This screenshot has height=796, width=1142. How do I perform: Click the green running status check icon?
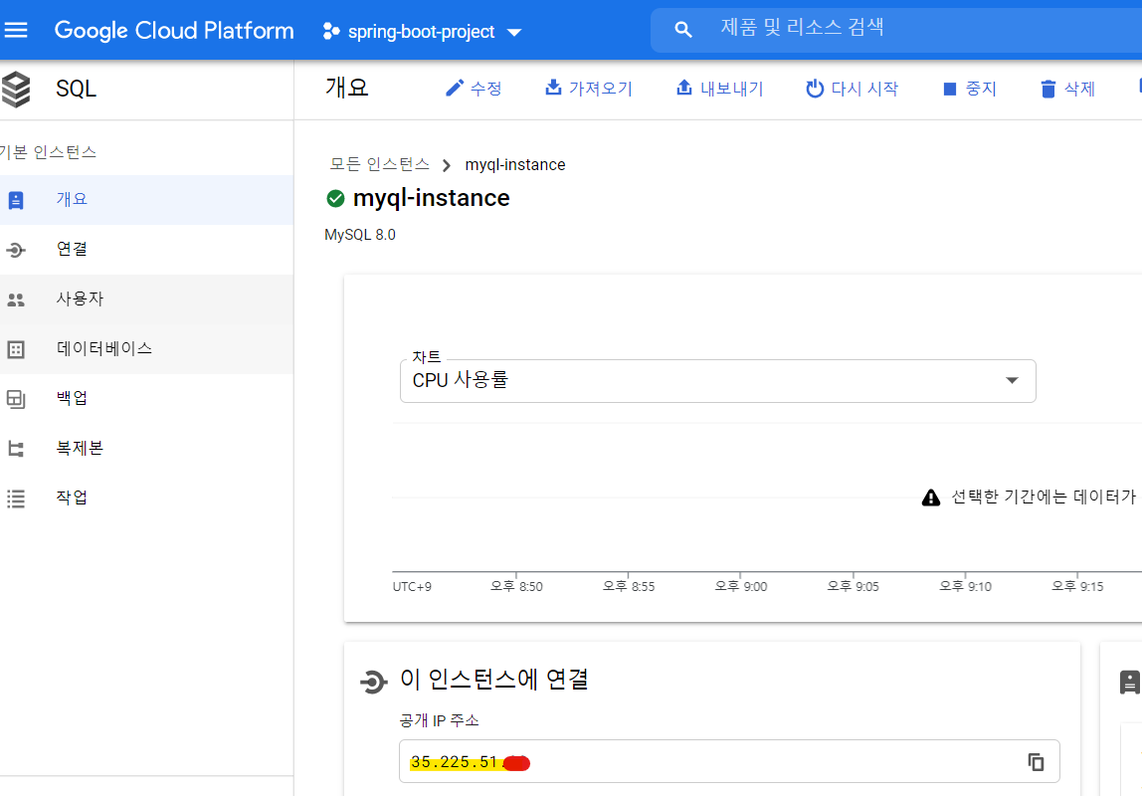335,198
